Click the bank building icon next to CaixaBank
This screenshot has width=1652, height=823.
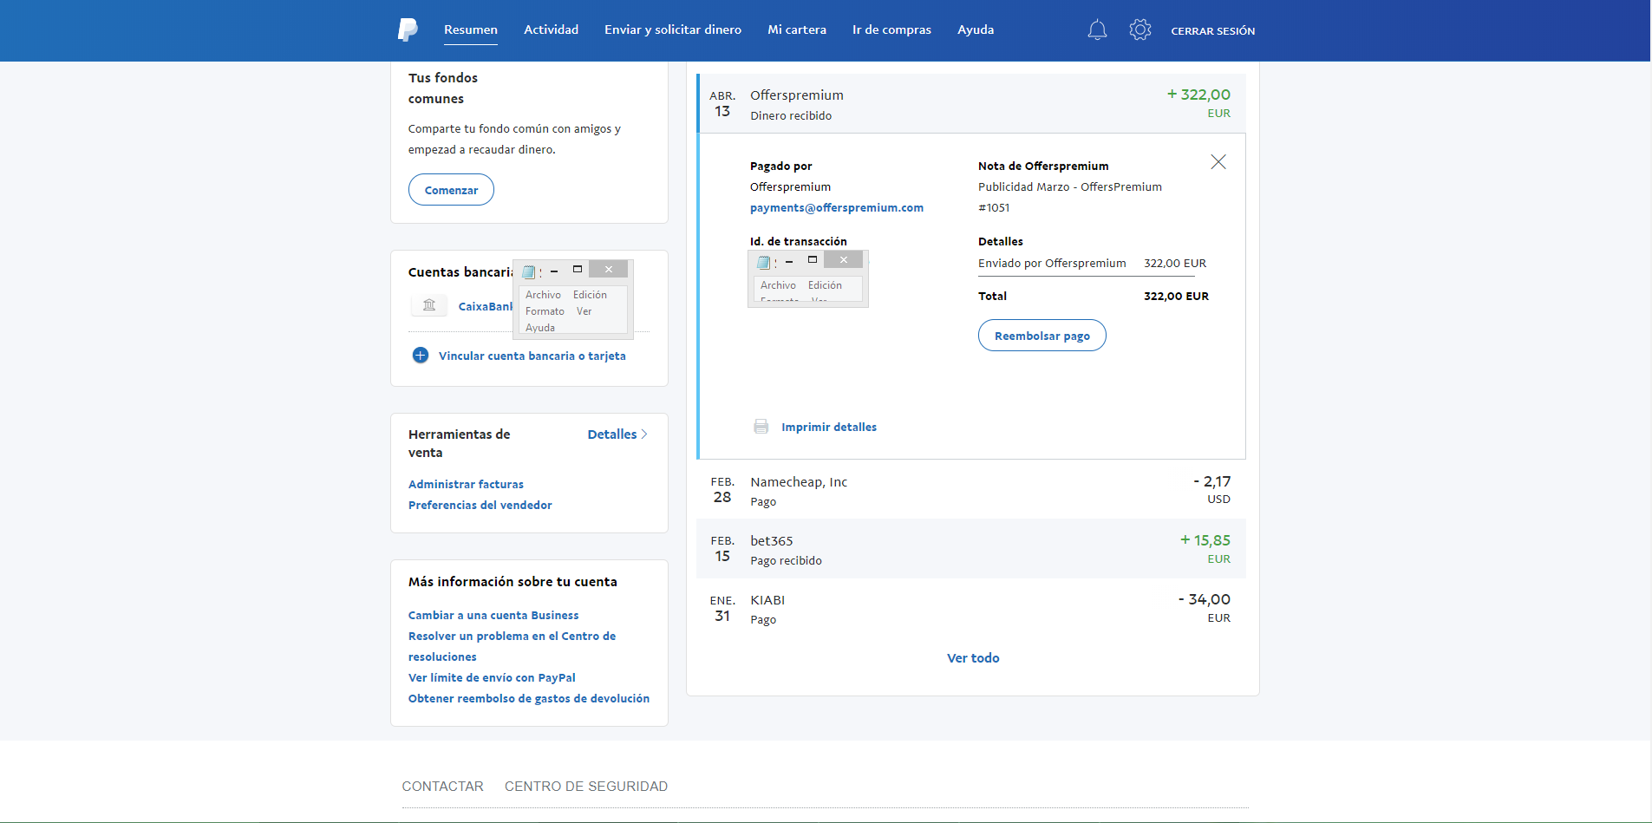(429, 305)
